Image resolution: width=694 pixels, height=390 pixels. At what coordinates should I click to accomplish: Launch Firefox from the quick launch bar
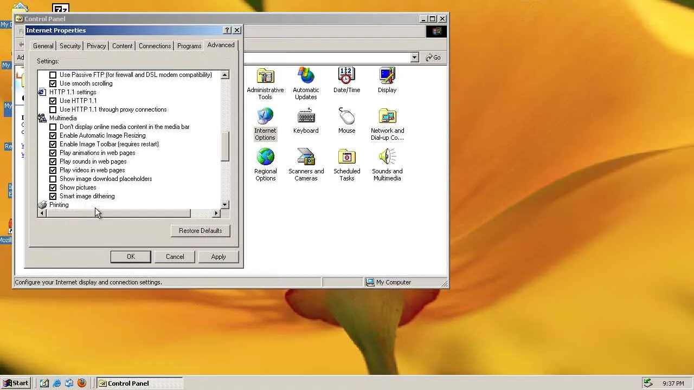tap(82, 383)
